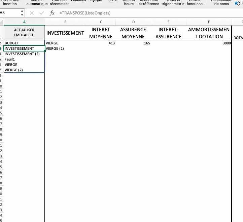Image resolution: width=243 pixels, height=222 pixels.
Task: Cancel formula entry with the X icon
Action: coord(32,13)
